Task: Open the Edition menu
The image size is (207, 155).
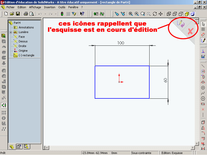Action: coord(22,7)
